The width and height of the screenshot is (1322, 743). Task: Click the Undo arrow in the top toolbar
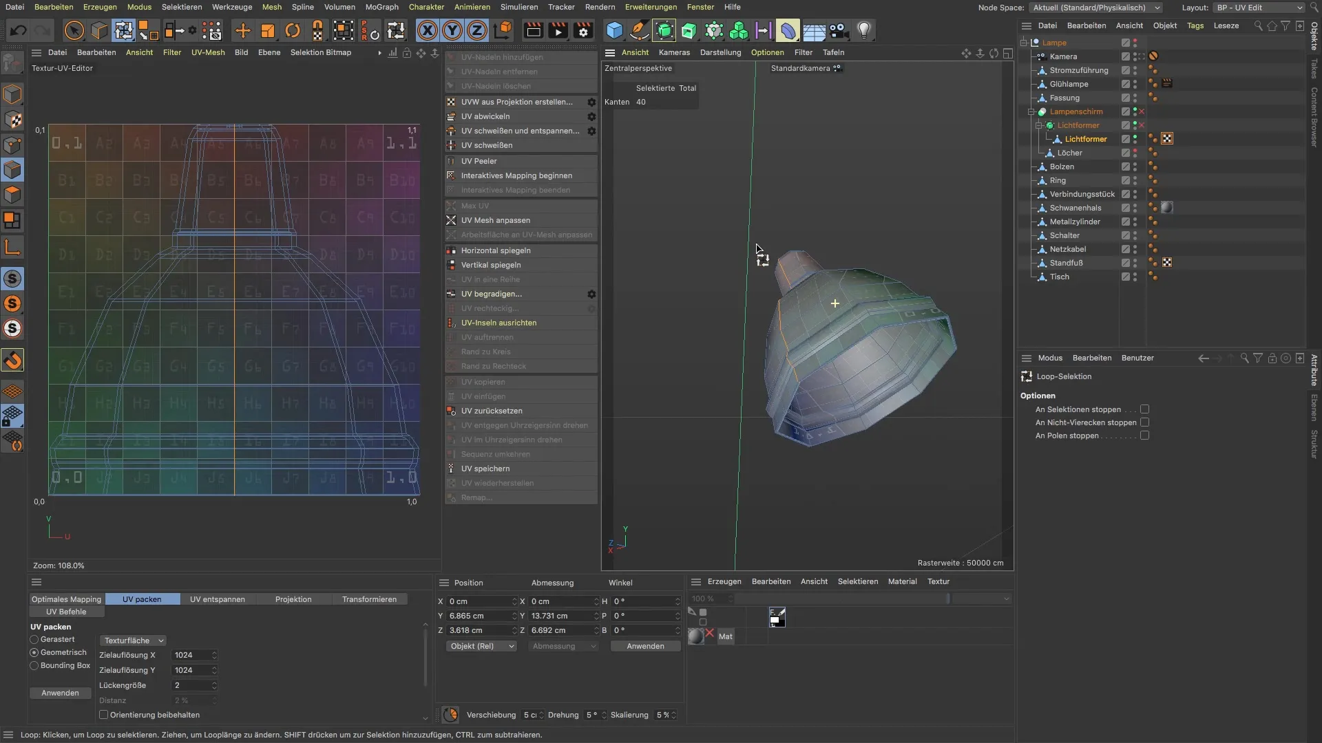19,30
